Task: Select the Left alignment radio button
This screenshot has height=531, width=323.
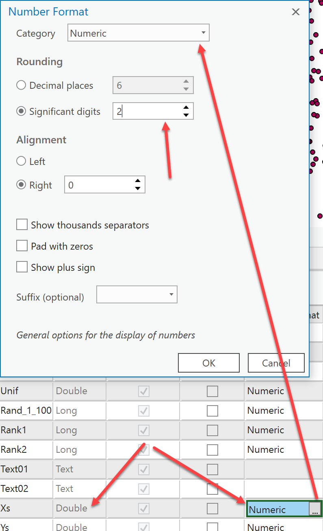Action: 21,161
